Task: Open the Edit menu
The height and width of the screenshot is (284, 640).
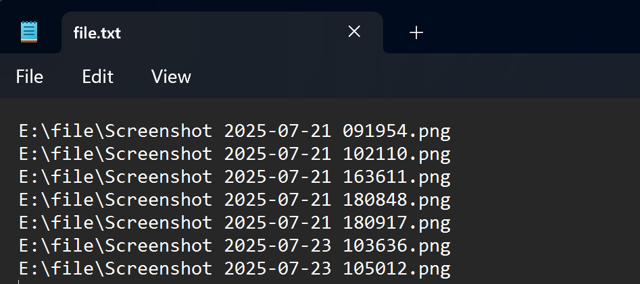Action: pyautogui.click(x=97, y=77)
